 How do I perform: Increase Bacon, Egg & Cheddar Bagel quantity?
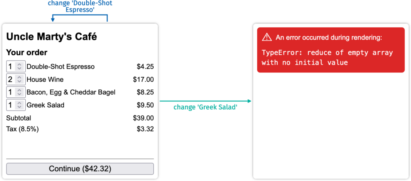(x=19, y=90)
